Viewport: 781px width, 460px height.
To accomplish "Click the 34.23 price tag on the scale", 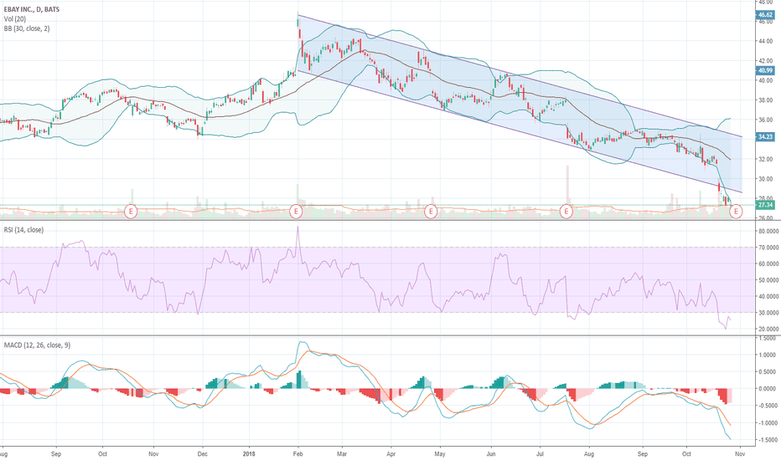I will click(765, 137).
